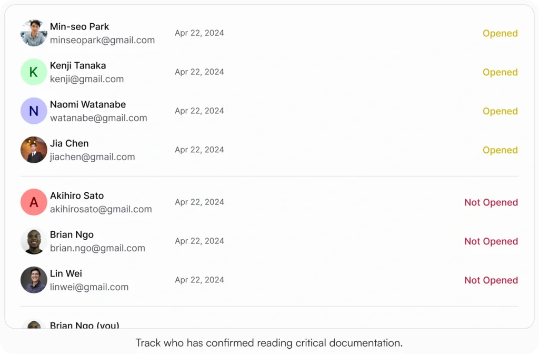Click the Apr 22, 2024 date for Jia Chen
This screenshot has width=539, height=354.
coord(199,150)
